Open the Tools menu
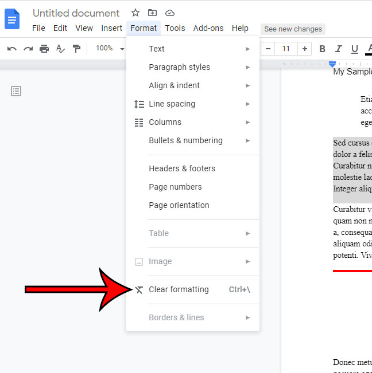The height and width of the screenshot is (373, 372). click(x=175, y=28)
